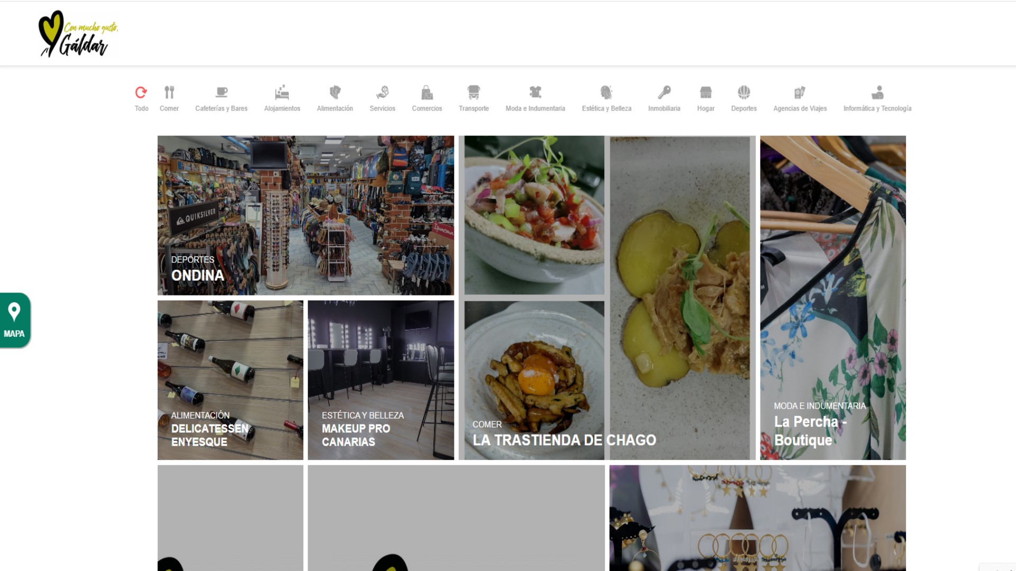This screenshot has height=571, width=1016.
Task: Choose the Cafeterías y Bares cup icon
Action: click(221, 93)
